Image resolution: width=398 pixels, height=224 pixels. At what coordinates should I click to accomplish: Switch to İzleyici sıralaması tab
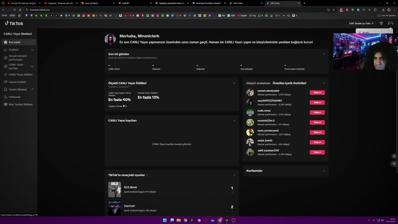(x=258, y=83)
